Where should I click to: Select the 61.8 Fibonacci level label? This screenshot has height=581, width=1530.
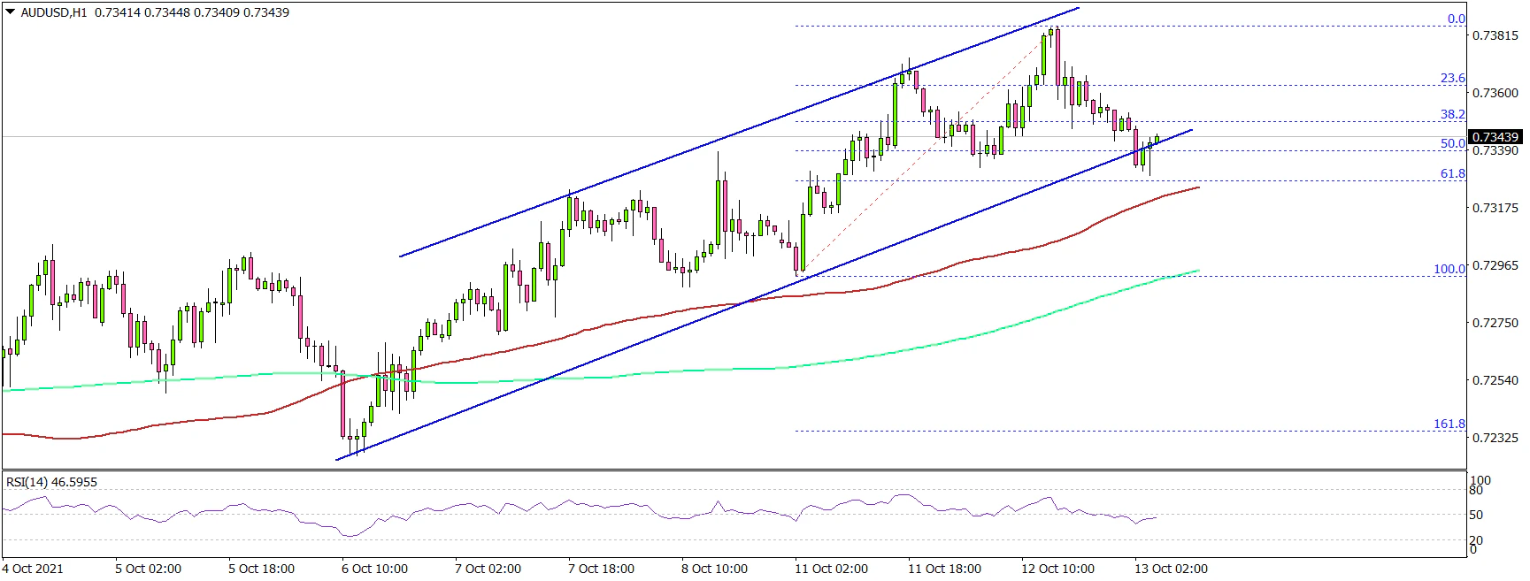point(1452,174)
